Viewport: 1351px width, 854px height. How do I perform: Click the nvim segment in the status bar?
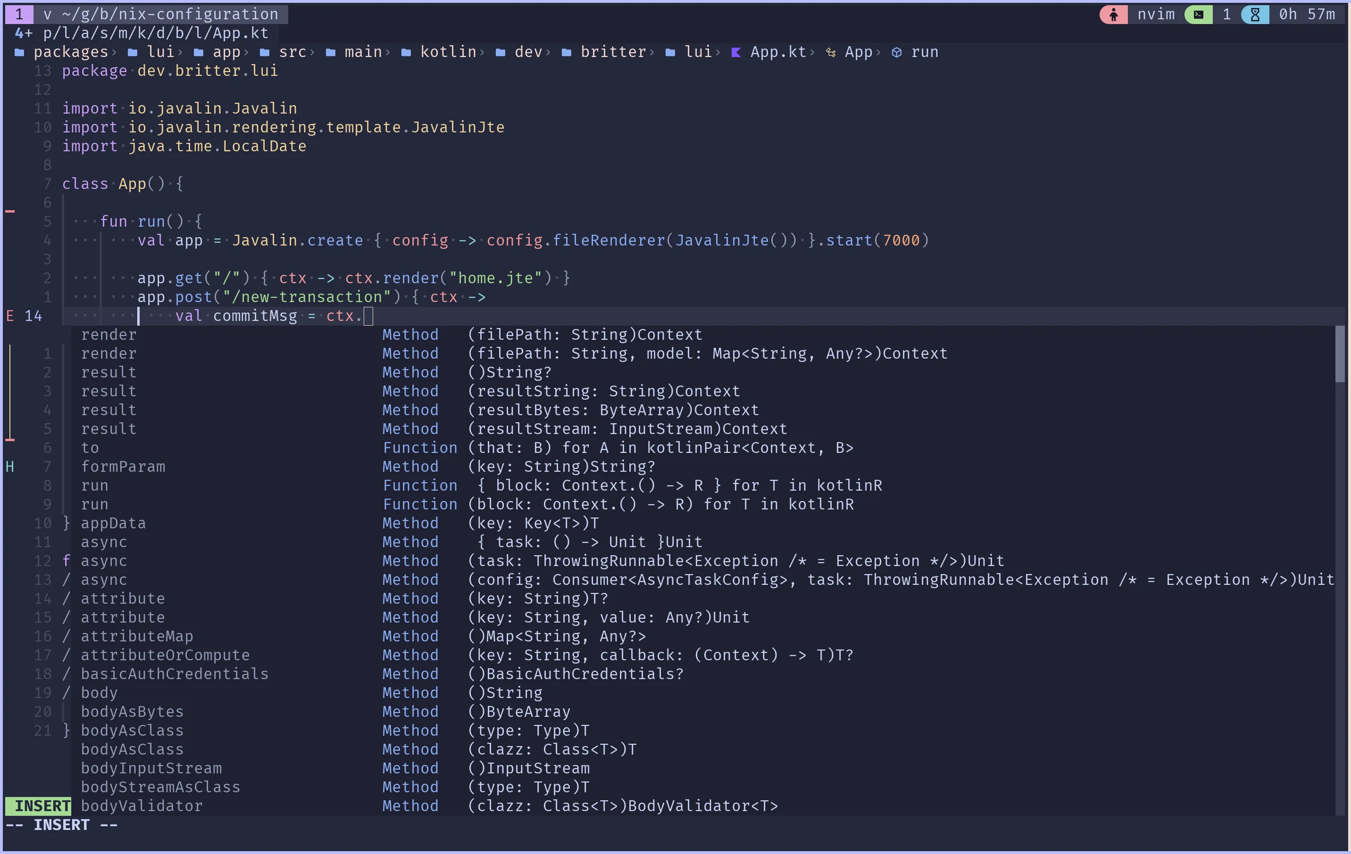(x=1156, y=14)
